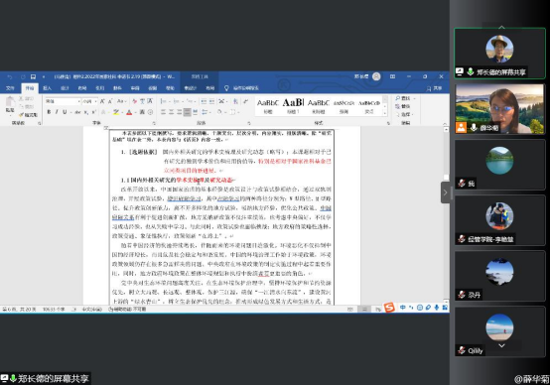Click the increase indent icon
Viewport: 550px width, 385px height.
pos(211,101)
